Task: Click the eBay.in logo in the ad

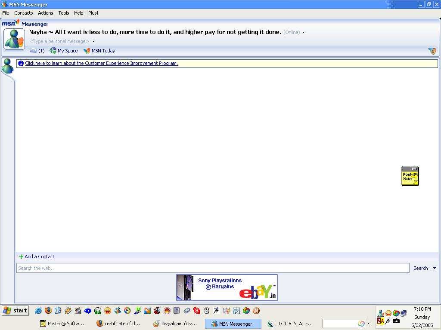Action: (x=258, y=292)
